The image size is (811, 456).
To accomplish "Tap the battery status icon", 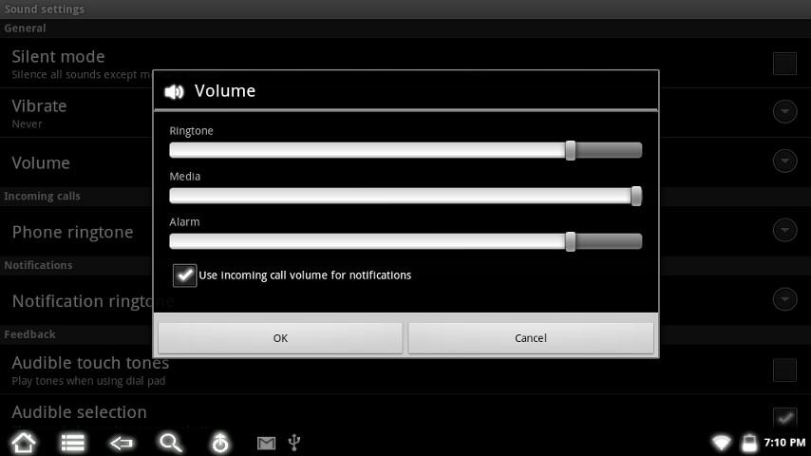I will point(749,443).
